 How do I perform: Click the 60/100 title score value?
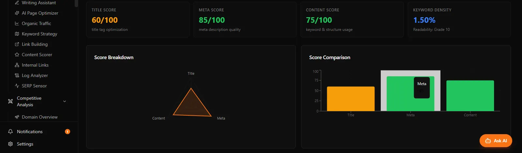105,20
